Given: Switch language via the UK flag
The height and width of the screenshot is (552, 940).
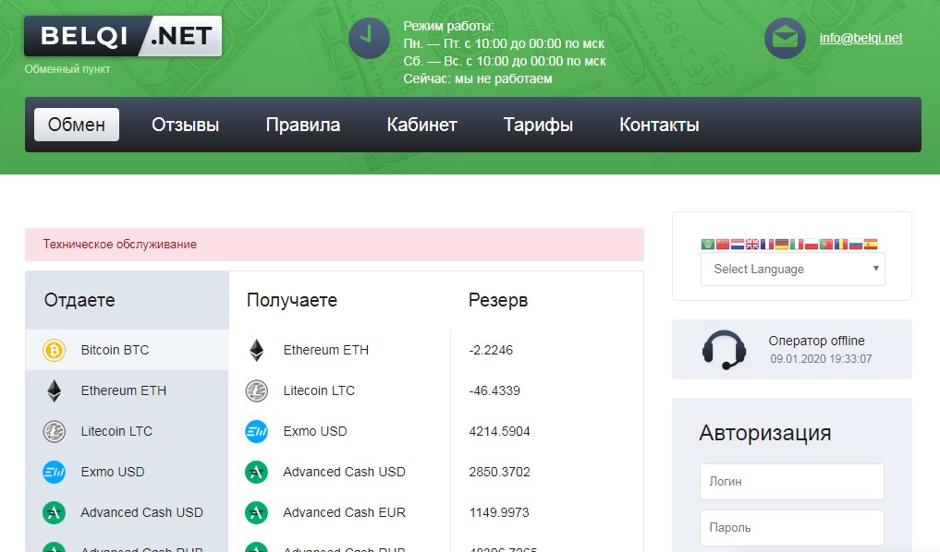Looking at the screenshot, I should 752,245.
